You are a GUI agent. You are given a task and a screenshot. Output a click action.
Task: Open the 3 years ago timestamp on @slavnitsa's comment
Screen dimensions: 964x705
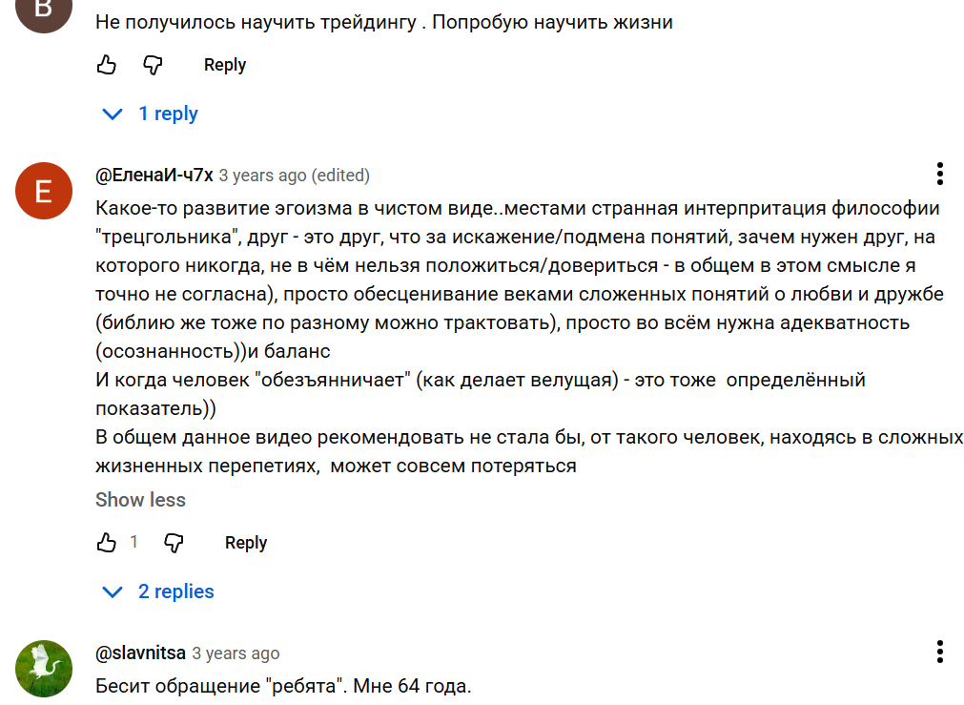pos(234,653)
